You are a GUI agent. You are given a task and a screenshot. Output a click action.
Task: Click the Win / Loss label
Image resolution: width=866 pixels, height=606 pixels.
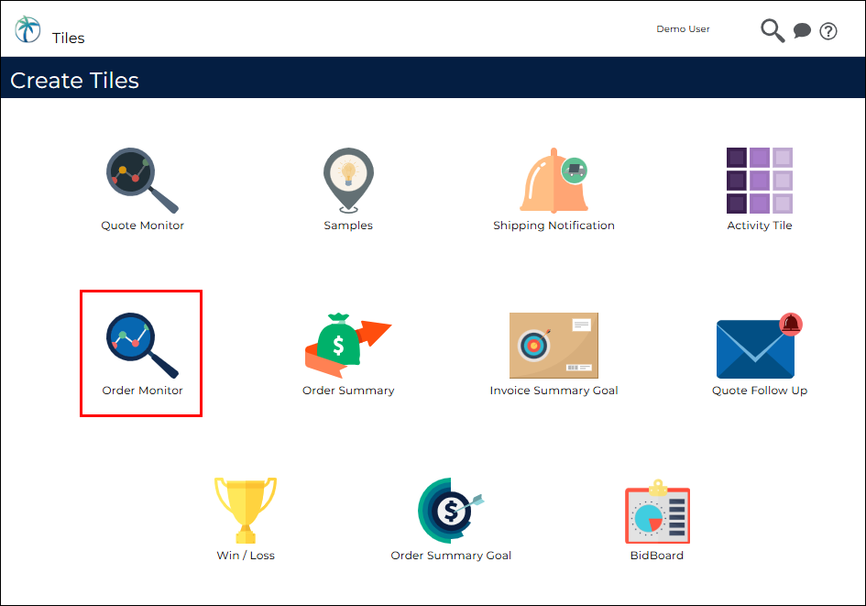(246, 556)
